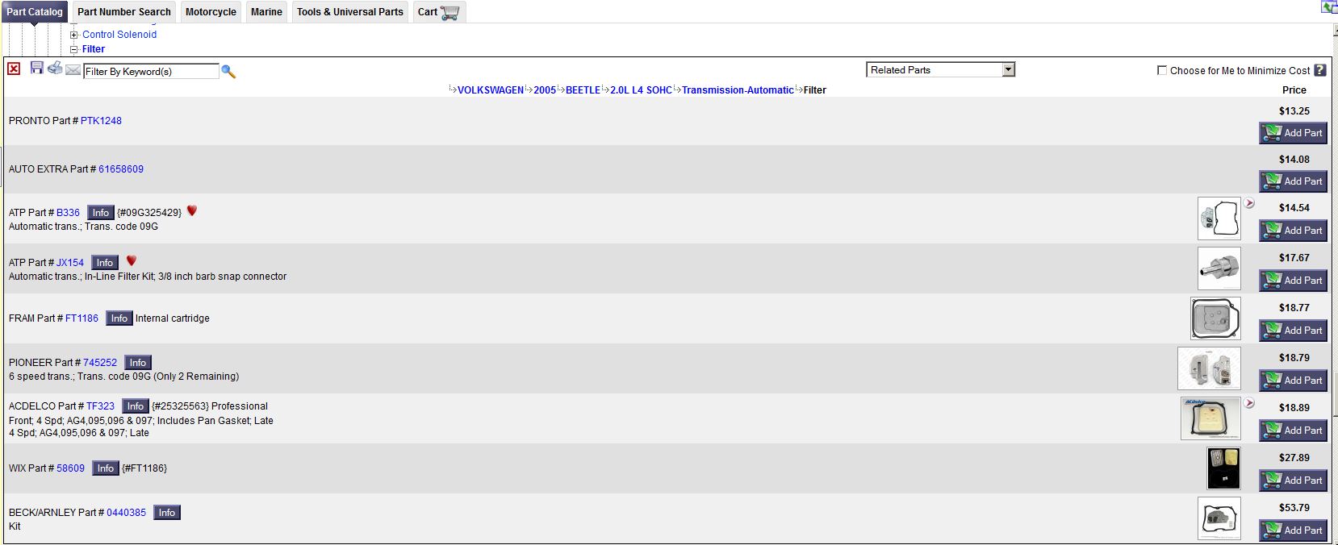View the ATP JX154 in-line filter thumbnail
This screenshot has width=1338, height=545.
pyautogui.click(x=1219, y=268)
